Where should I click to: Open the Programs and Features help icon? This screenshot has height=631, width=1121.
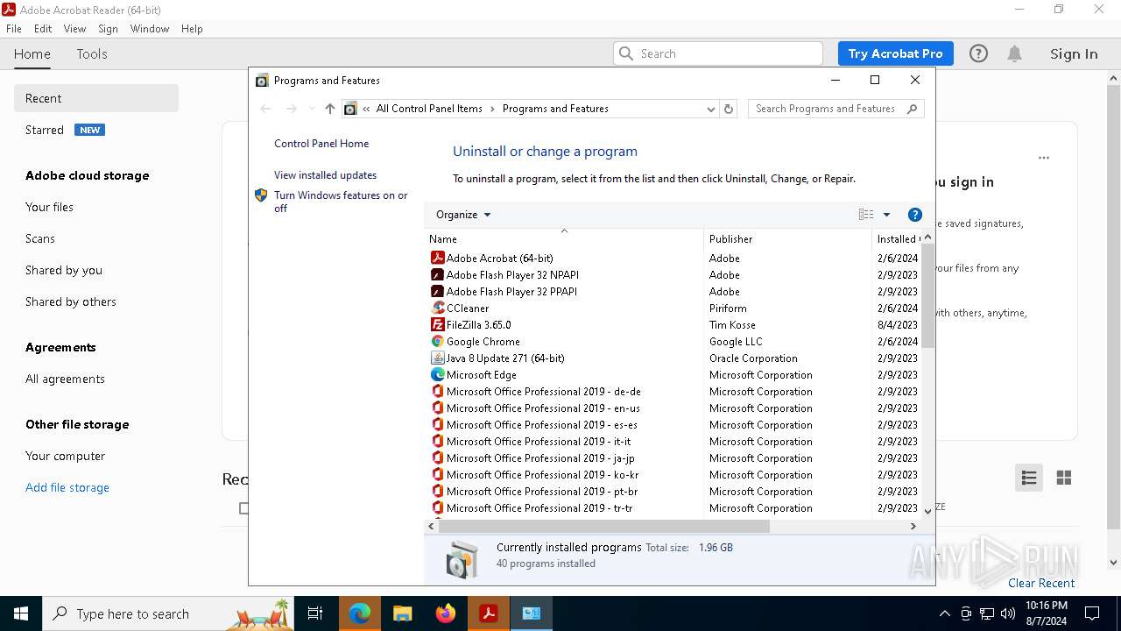915,215
